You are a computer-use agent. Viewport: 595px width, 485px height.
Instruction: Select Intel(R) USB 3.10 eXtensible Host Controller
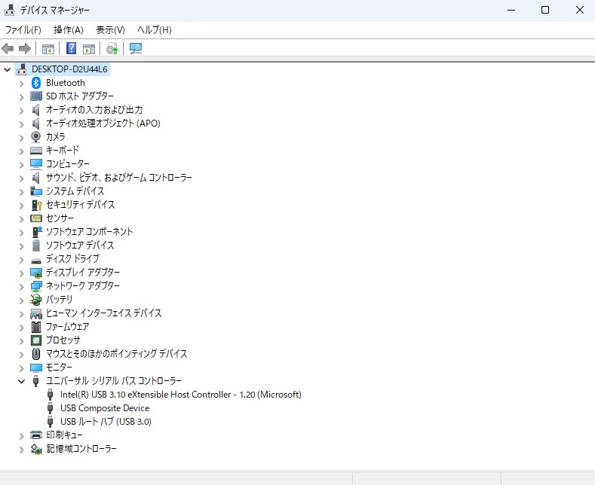pyautogui.click(x=181, y=395)
